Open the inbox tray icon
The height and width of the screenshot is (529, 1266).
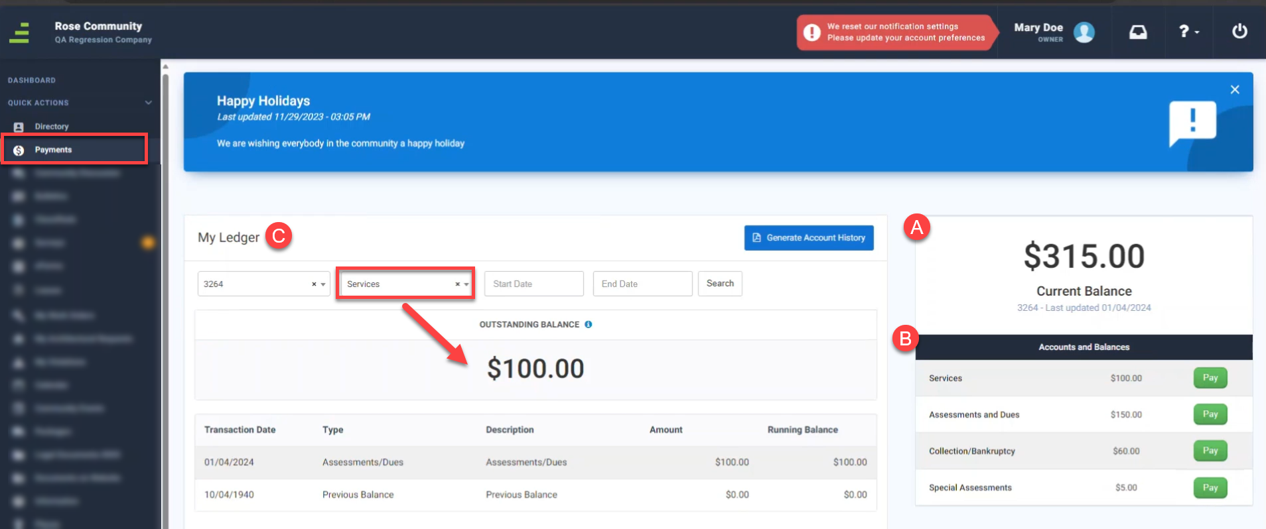pyautogui.click(x=1138, y=32)
